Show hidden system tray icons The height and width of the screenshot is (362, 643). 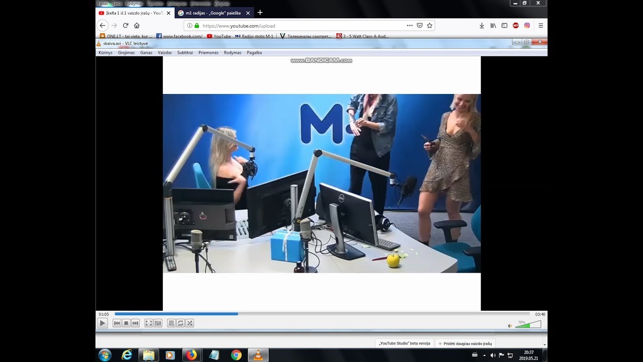tap(485, 355)
